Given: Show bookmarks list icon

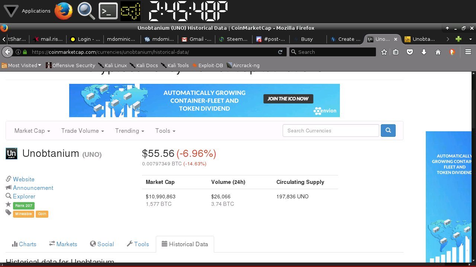Looking at the screenshot, I should [x=396, y=52].
